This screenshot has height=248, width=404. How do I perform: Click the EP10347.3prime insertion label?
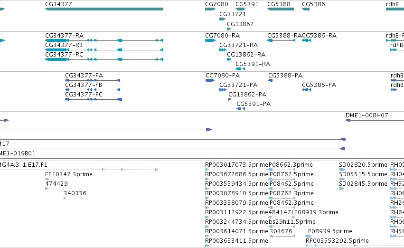[x=69, y=174]
